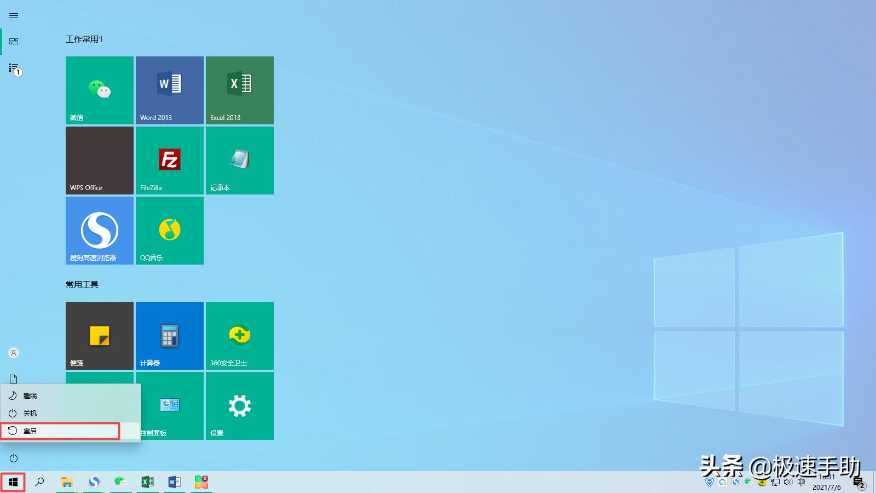Switch to WeChat on the taskbar
876x493 pixels.
click(120, 482)
